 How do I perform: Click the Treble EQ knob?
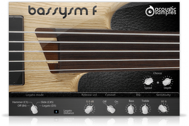145,109
